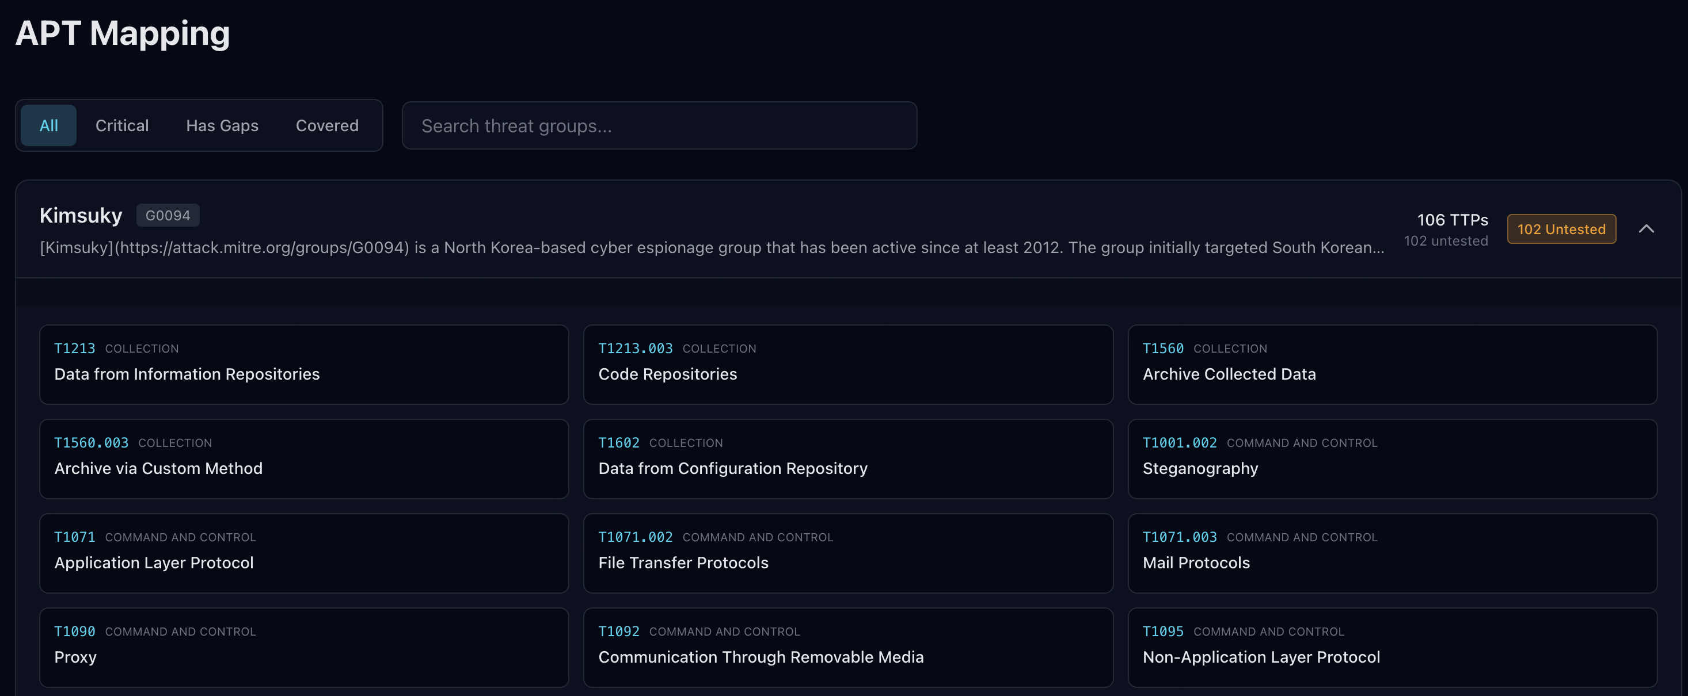Focus the Search threat groups field
Image resolution: width=1688 pixels, height=696 pixels.
coord(659,125)
